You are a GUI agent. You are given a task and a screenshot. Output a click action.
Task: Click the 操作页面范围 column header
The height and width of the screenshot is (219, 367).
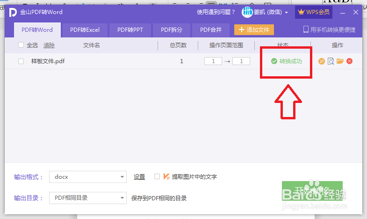(226, 45)
